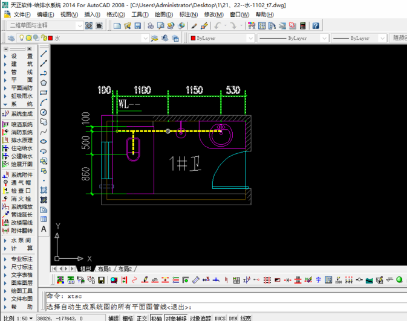
Task: Open the ByLayer lineweight dropdown
Action: [x=359, y=38]
